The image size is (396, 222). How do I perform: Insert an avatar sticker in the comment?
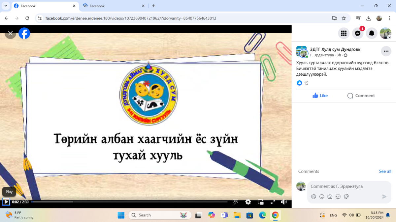pyautogui.click(x=314, y=197)
